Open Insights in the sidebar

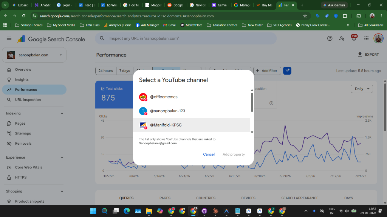tap(34, 79)
